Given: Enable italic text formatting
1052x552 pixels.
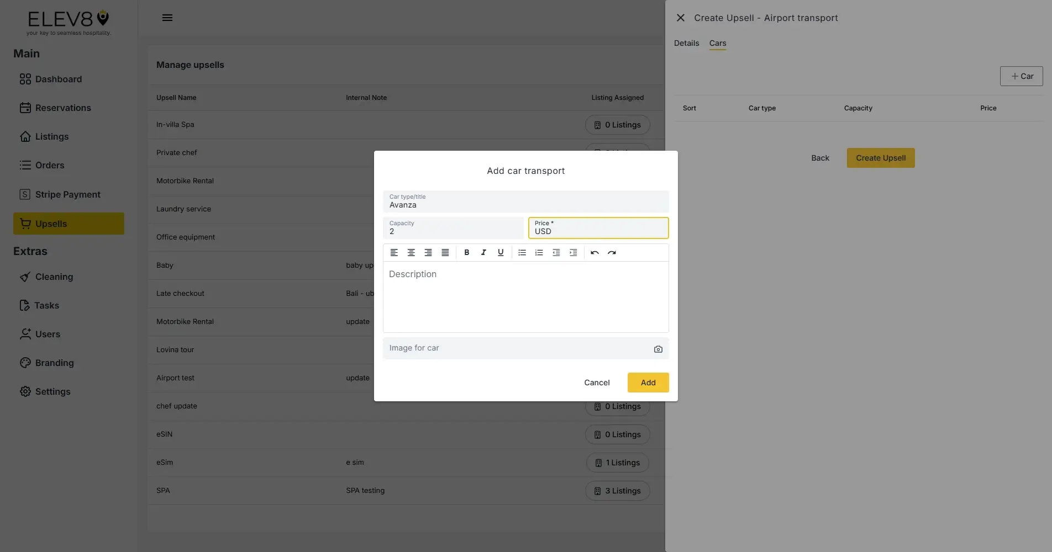Looking at the screenshot, I should click(x=483, y=252).
